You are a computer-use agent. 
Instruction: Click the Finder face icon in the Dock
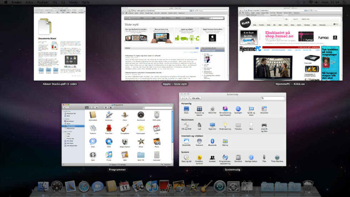pyautogui.click(x=43, y=187)
